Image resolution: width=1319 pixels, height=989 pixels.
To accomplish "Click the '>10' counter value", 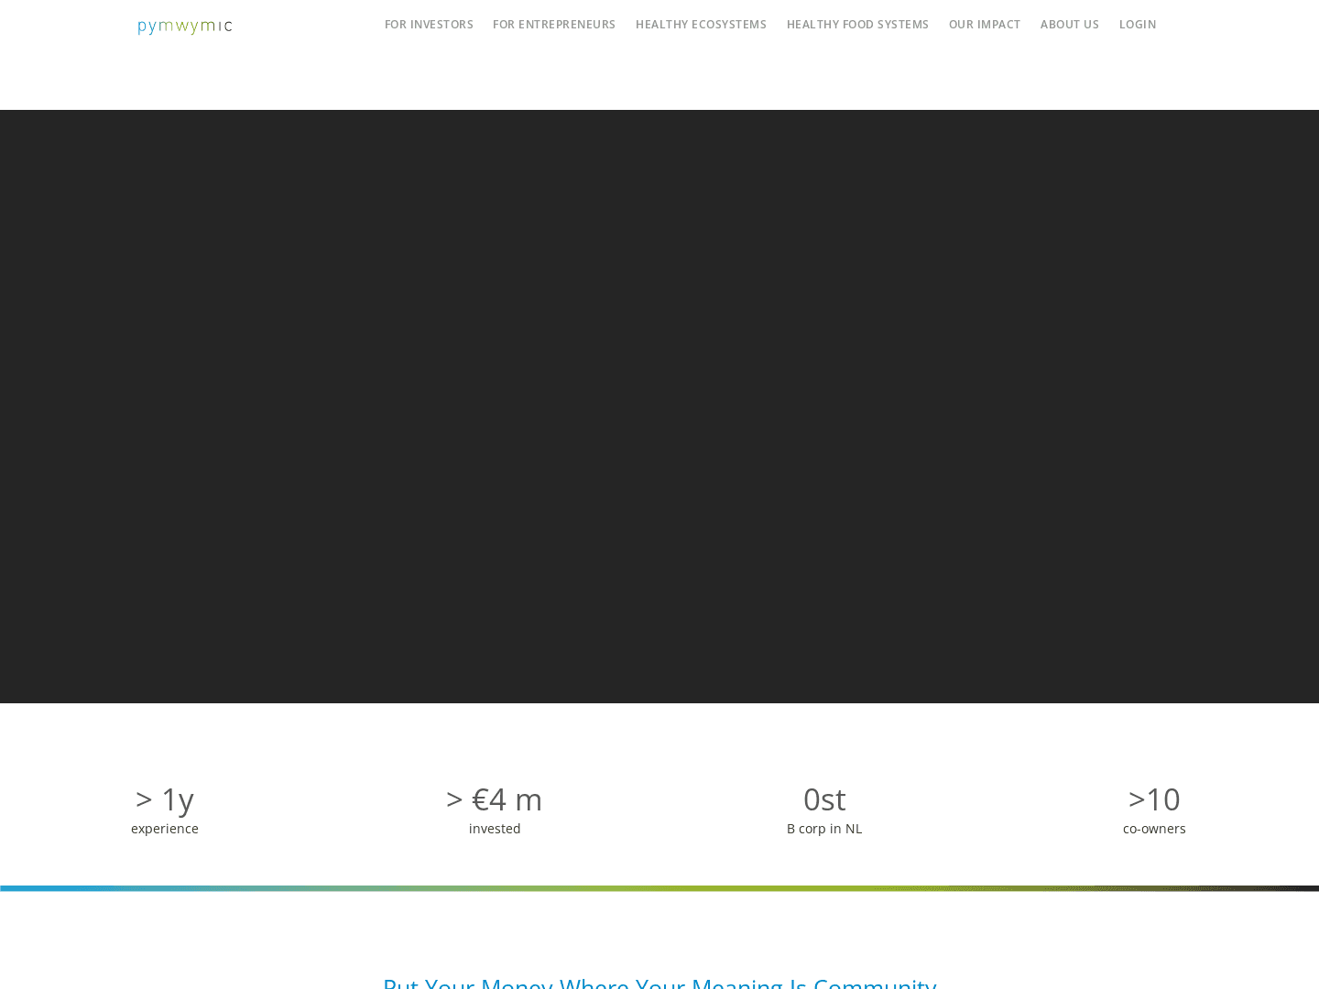I will (1154, 799).
